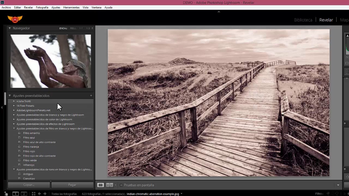Open the filename dropdown in filmstrip bar

point(181,194)
